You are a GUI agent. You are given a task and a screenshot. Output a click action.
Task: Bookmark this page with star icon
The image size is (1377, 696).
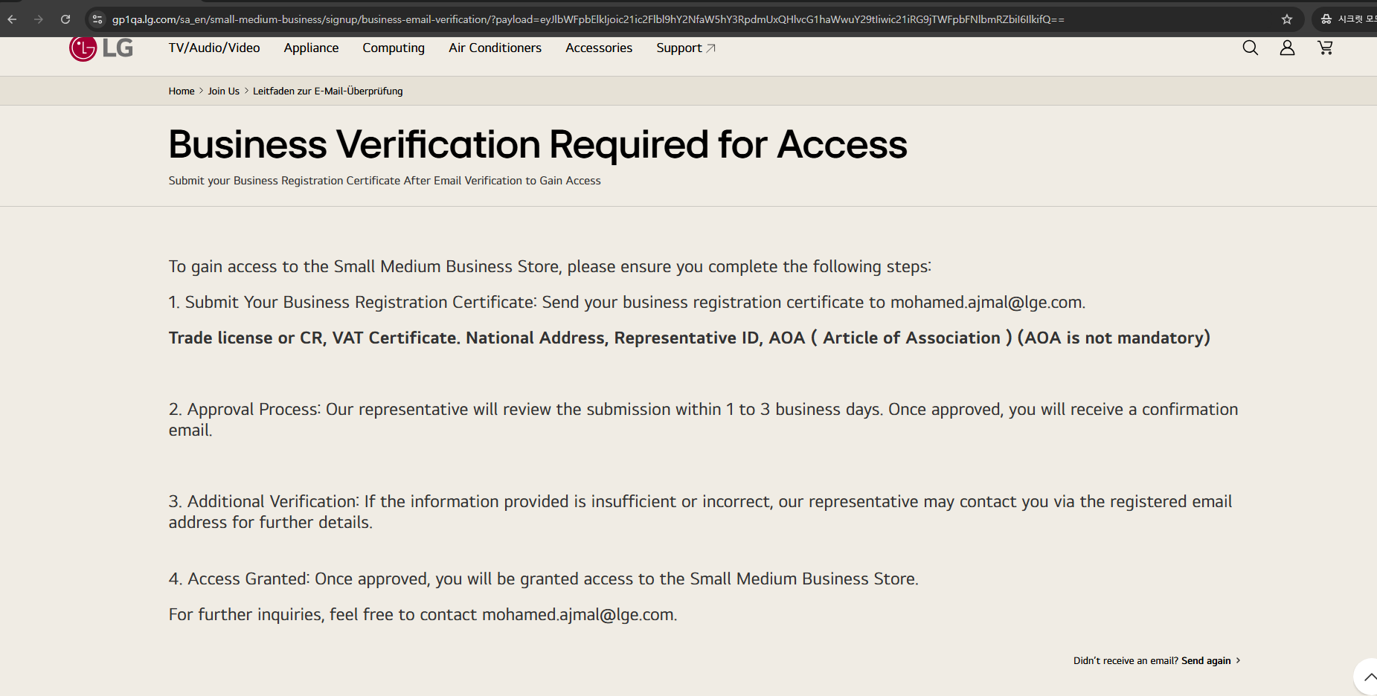(x=1287, y=19)
